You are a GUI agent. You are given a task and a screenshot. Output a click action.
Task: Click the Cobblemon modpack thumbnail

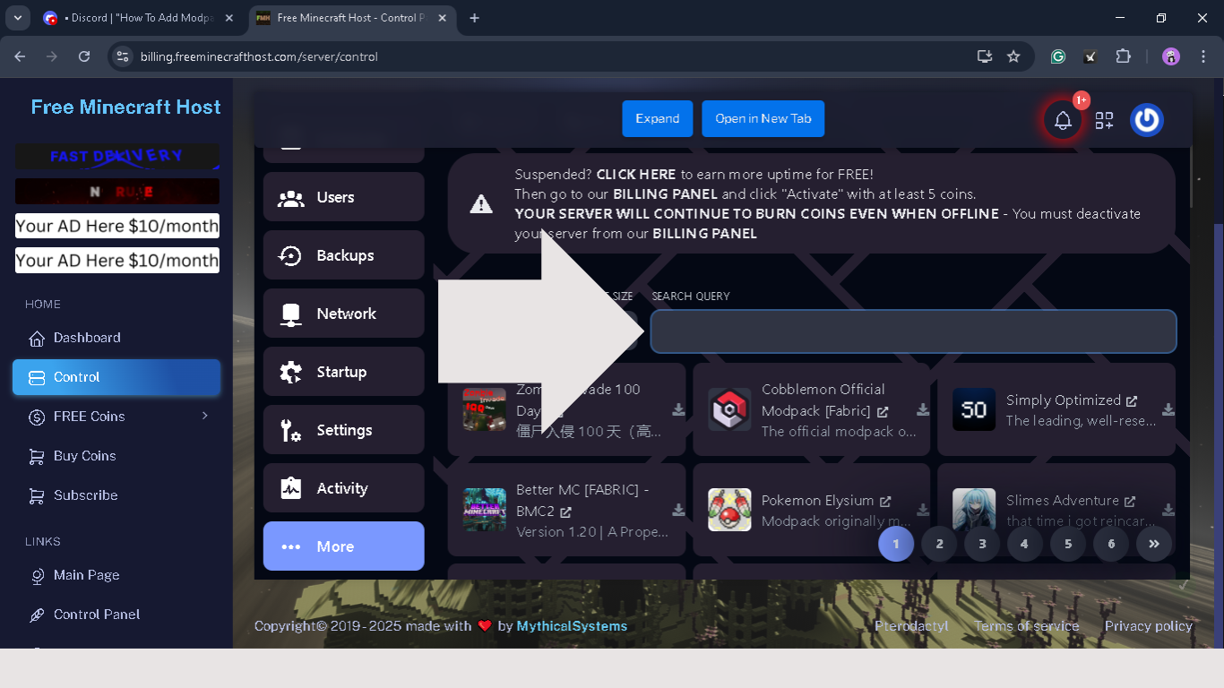coord(729,409)
